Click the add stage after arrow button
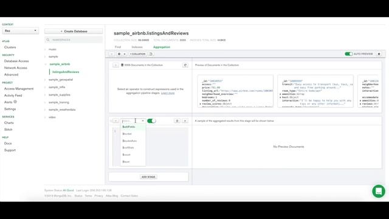 [x=185, y=121]
